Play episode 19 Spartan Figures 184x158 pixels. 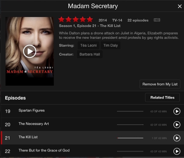click(177, 111)
